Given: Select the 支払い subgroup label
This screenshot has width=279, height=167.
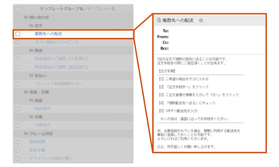Looking at the screenshot, I should pos(40,75).
